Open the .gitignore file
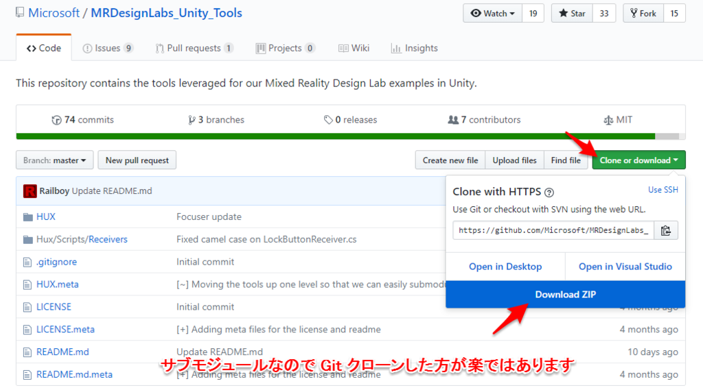703x392 pixels. click(56, 262)
